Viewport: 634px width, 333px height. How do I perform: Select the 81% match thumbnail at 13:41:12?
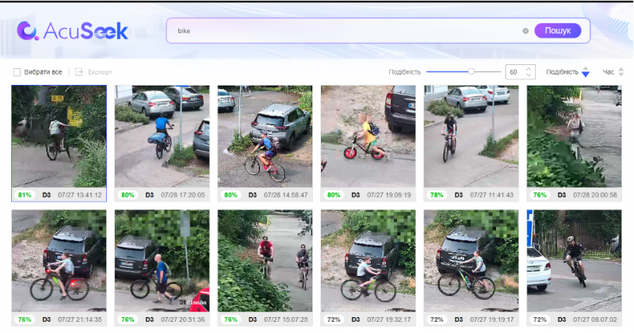[x=59, y=136]
